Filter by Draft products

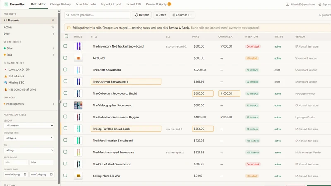(29, 34)
